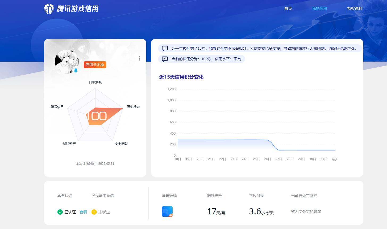Viewport: 387px width, 229px height.
Task: Click 暂无受处罚的游戏 text
Action: [306, 211]
